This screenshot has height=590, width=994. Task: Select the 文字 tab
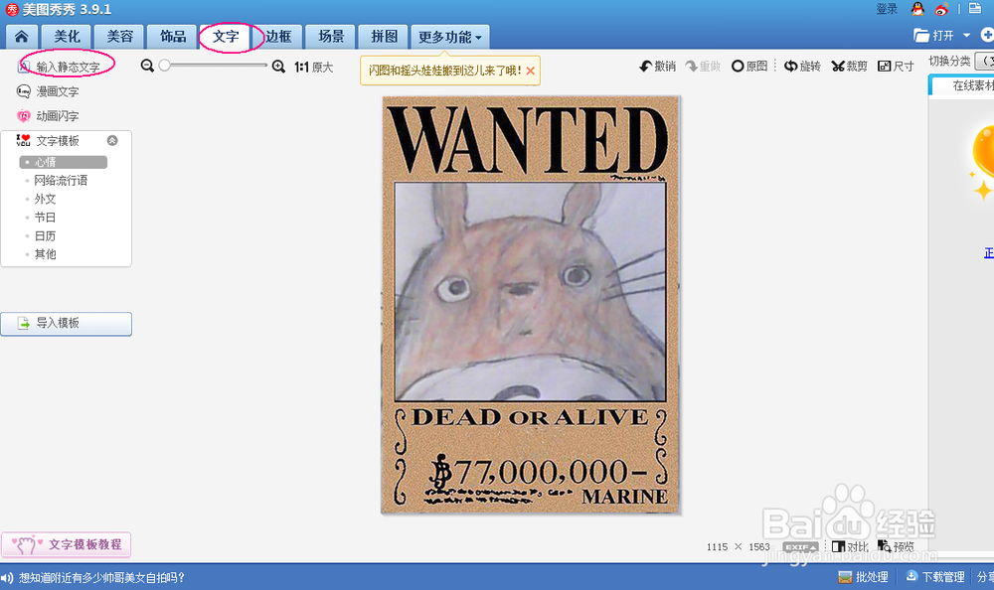(226, 37)
